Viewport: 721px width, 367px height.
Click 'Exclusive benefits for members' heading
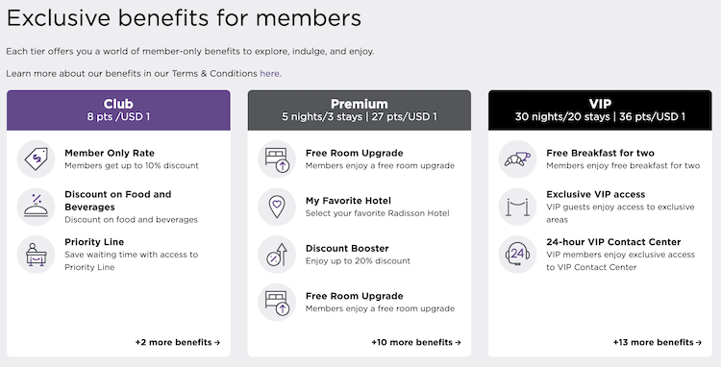tap(184, 18)
